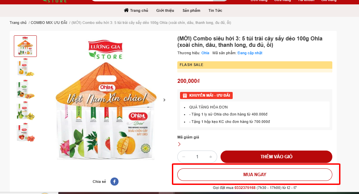View dried strawberry bag thumbnail
This screenshot has width=359, height=194.
(x=25, y=132)
